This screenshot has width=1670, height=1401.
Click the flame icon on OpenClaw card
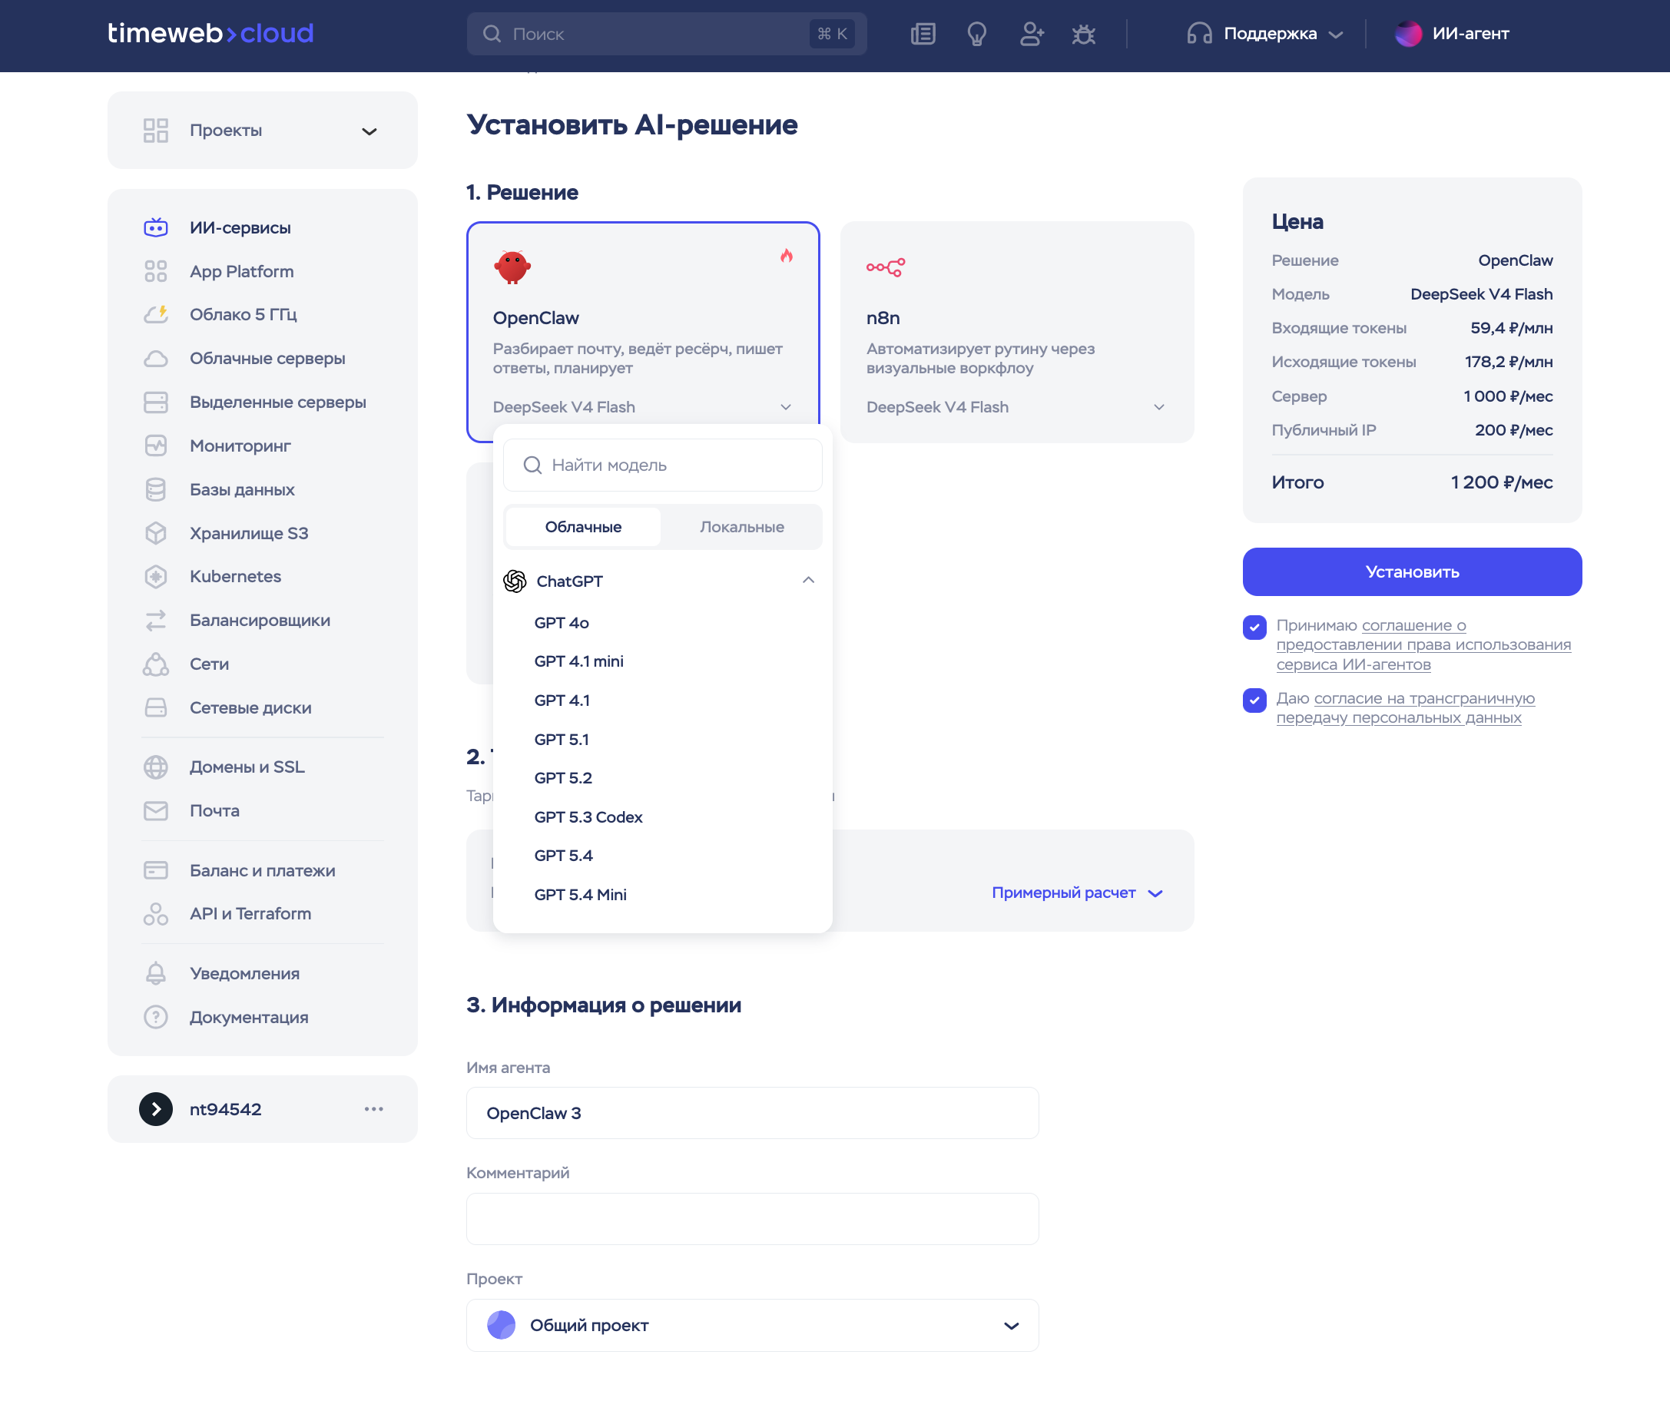click(x=787, y=255)
